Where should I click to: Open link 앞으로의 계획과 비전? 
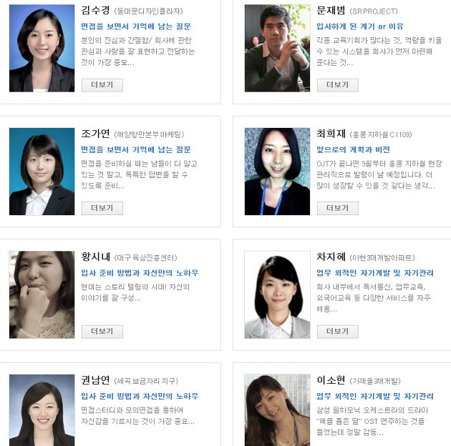coord(353,149)
